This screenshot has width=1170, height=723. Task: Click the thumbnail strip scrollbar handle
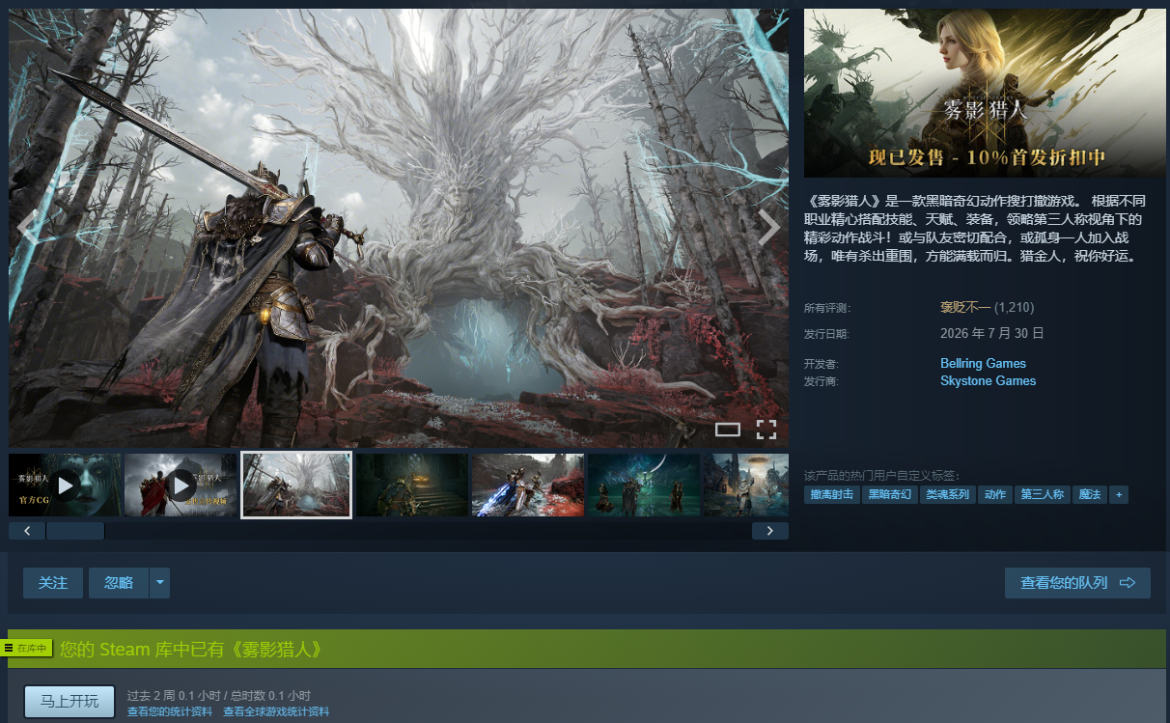click(75, 531)
